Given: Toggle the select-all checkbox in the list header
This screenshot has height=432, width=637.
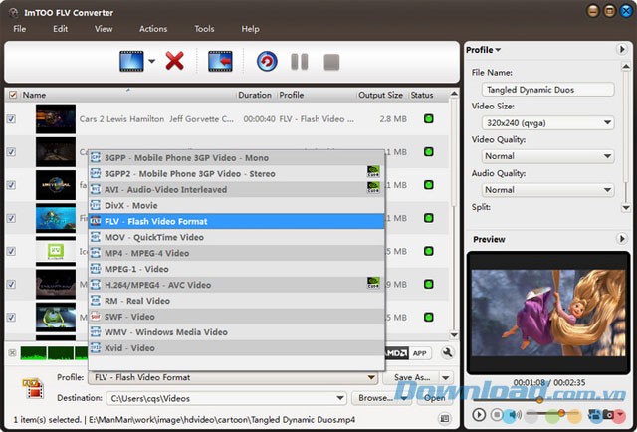Looking at the screenshot, I should point(12,96).
